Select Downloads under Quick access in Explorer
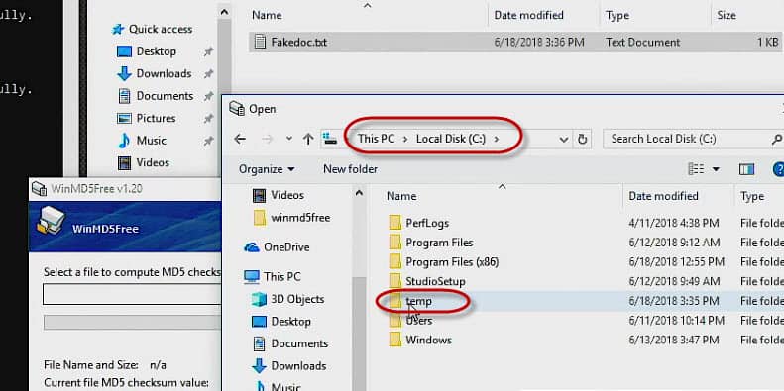Image resolution: width=784 pixels, height=391 pixels. click(164, 74)
